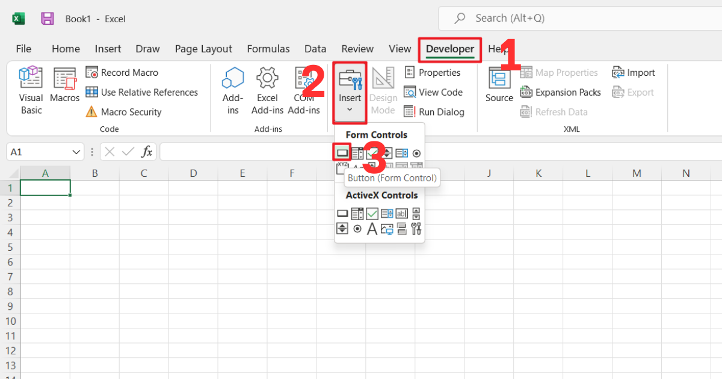Select row header 7
The image size is (722, 379).
point(10,277)
